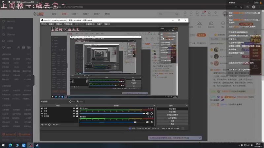Select the 文本 text source row

pos(59,111)
